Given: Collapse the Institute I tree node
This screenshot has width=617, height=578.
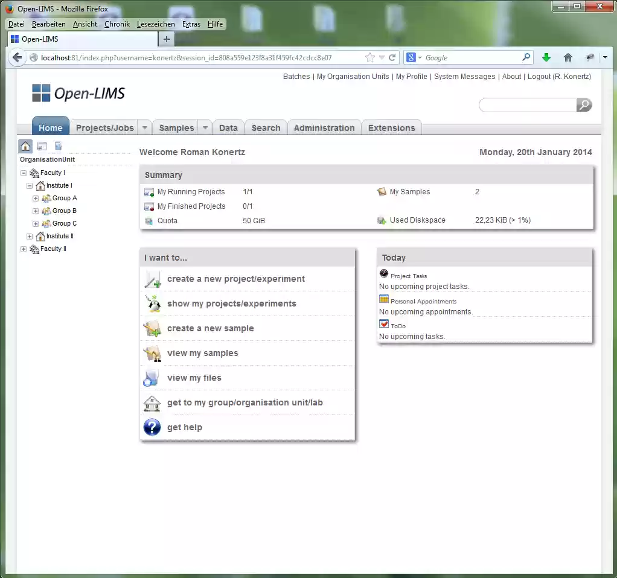Looking at the screenshot, I should point(28,185).
